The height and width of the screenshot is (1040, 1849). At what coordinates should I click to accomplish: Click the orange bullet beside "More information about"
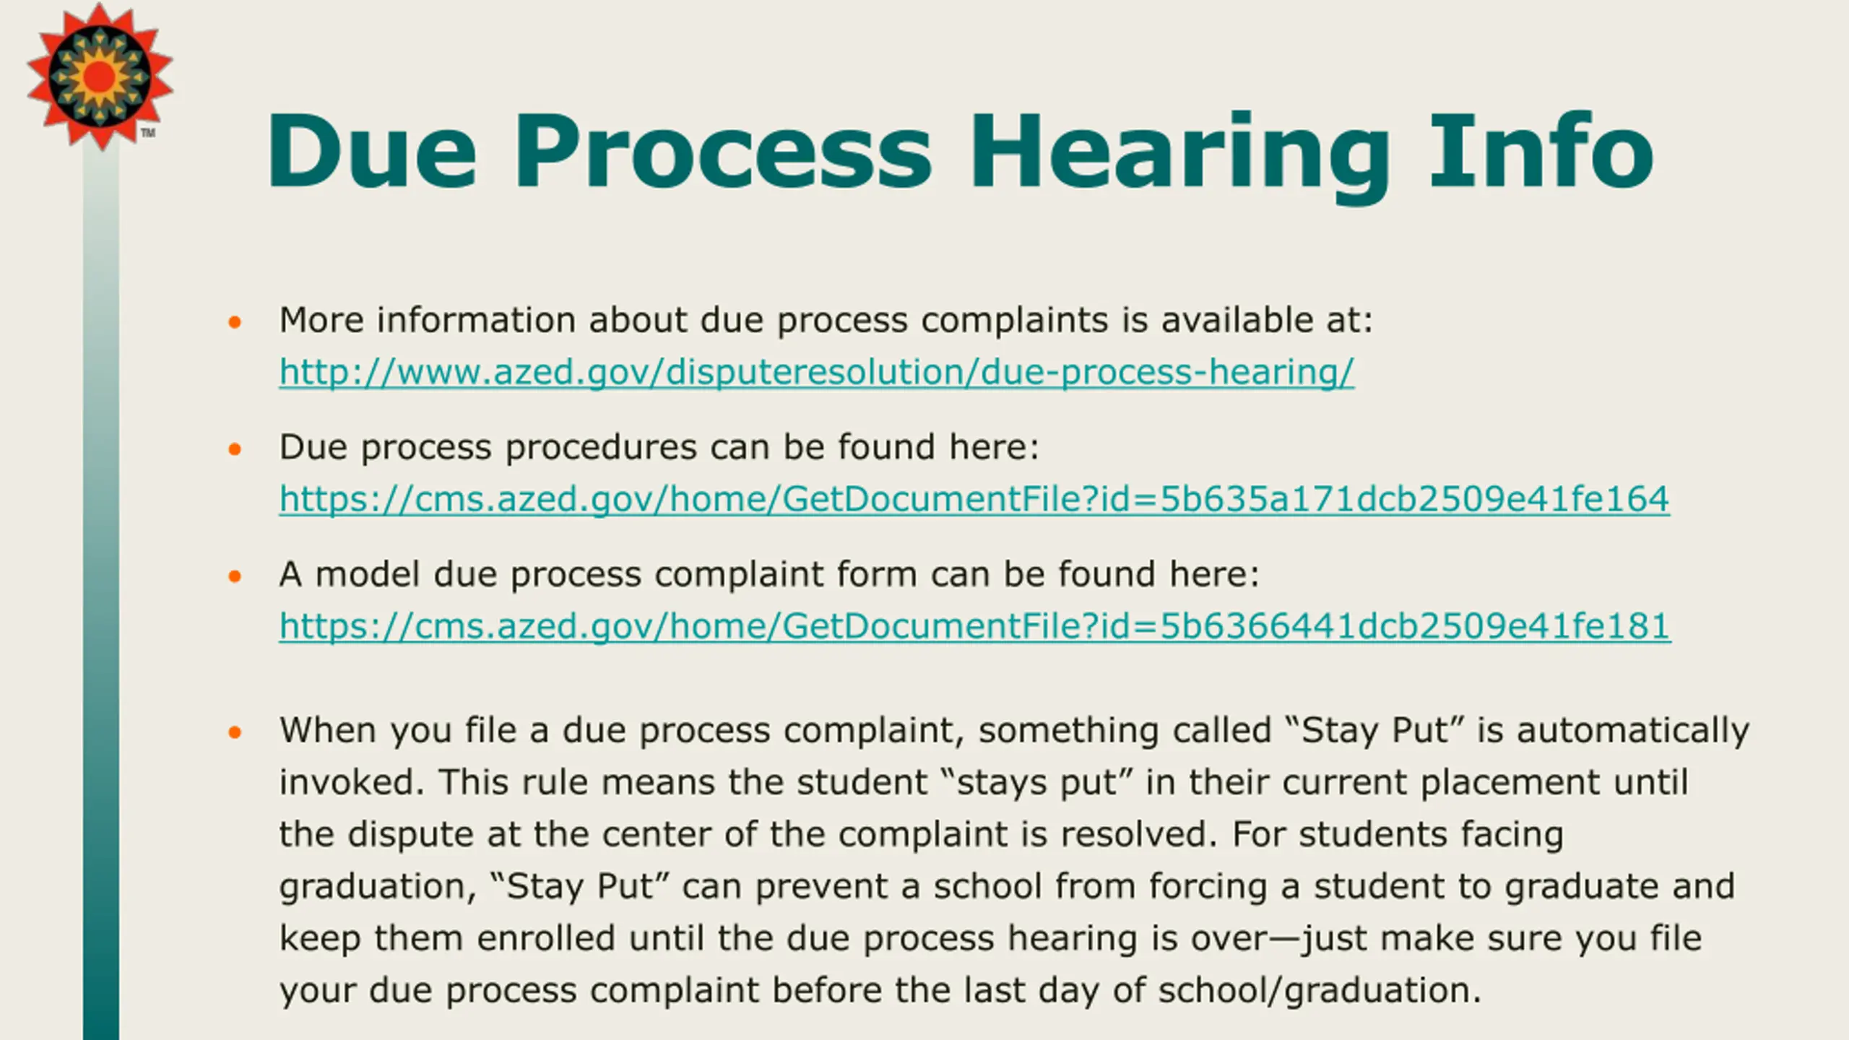pos(235,322)
